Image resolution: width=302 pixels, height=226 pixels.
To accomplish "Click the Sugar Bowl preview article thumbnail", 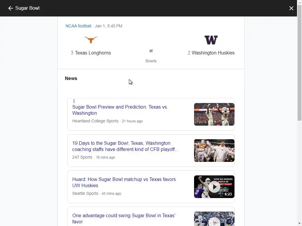I will pyautogui.click(x=214, y=114).
